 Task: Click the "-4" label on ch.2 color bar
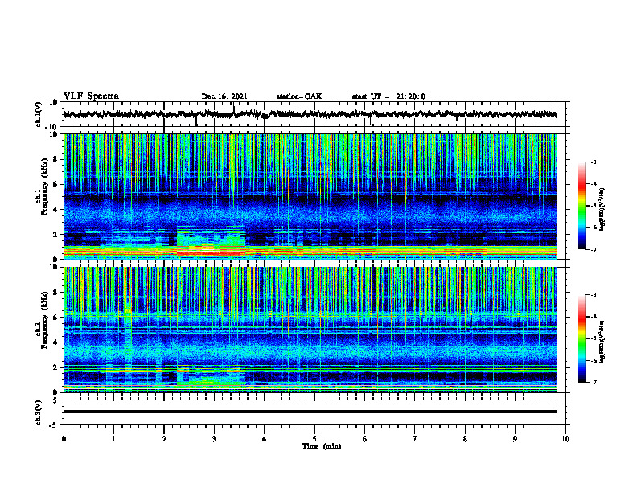tap(594, 317)
